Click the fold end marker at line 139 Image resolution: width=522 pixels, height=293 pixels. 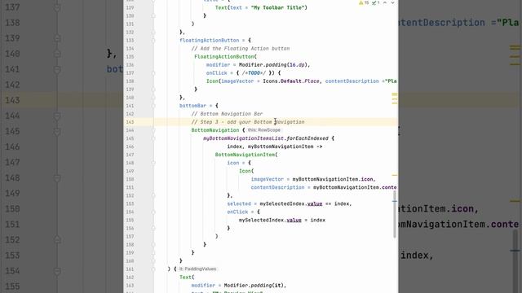tap(153, 90)
